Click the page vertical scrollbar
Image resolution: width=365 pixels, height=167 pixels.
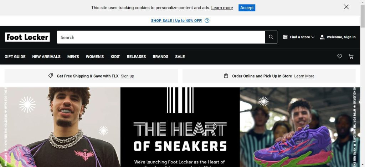pos(363,83)
